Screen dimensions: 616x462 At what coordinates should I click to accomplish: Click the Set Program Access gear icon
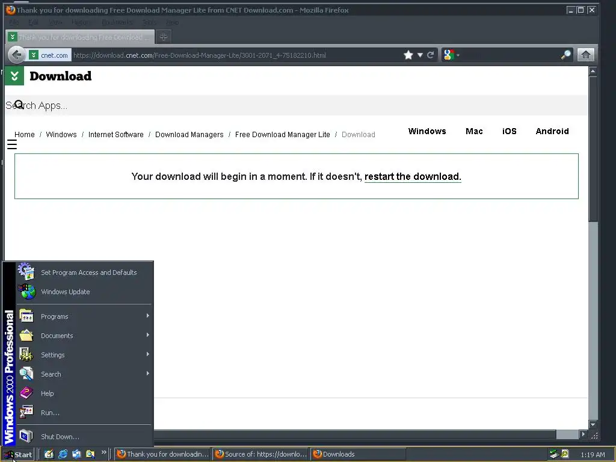point(26,271)
